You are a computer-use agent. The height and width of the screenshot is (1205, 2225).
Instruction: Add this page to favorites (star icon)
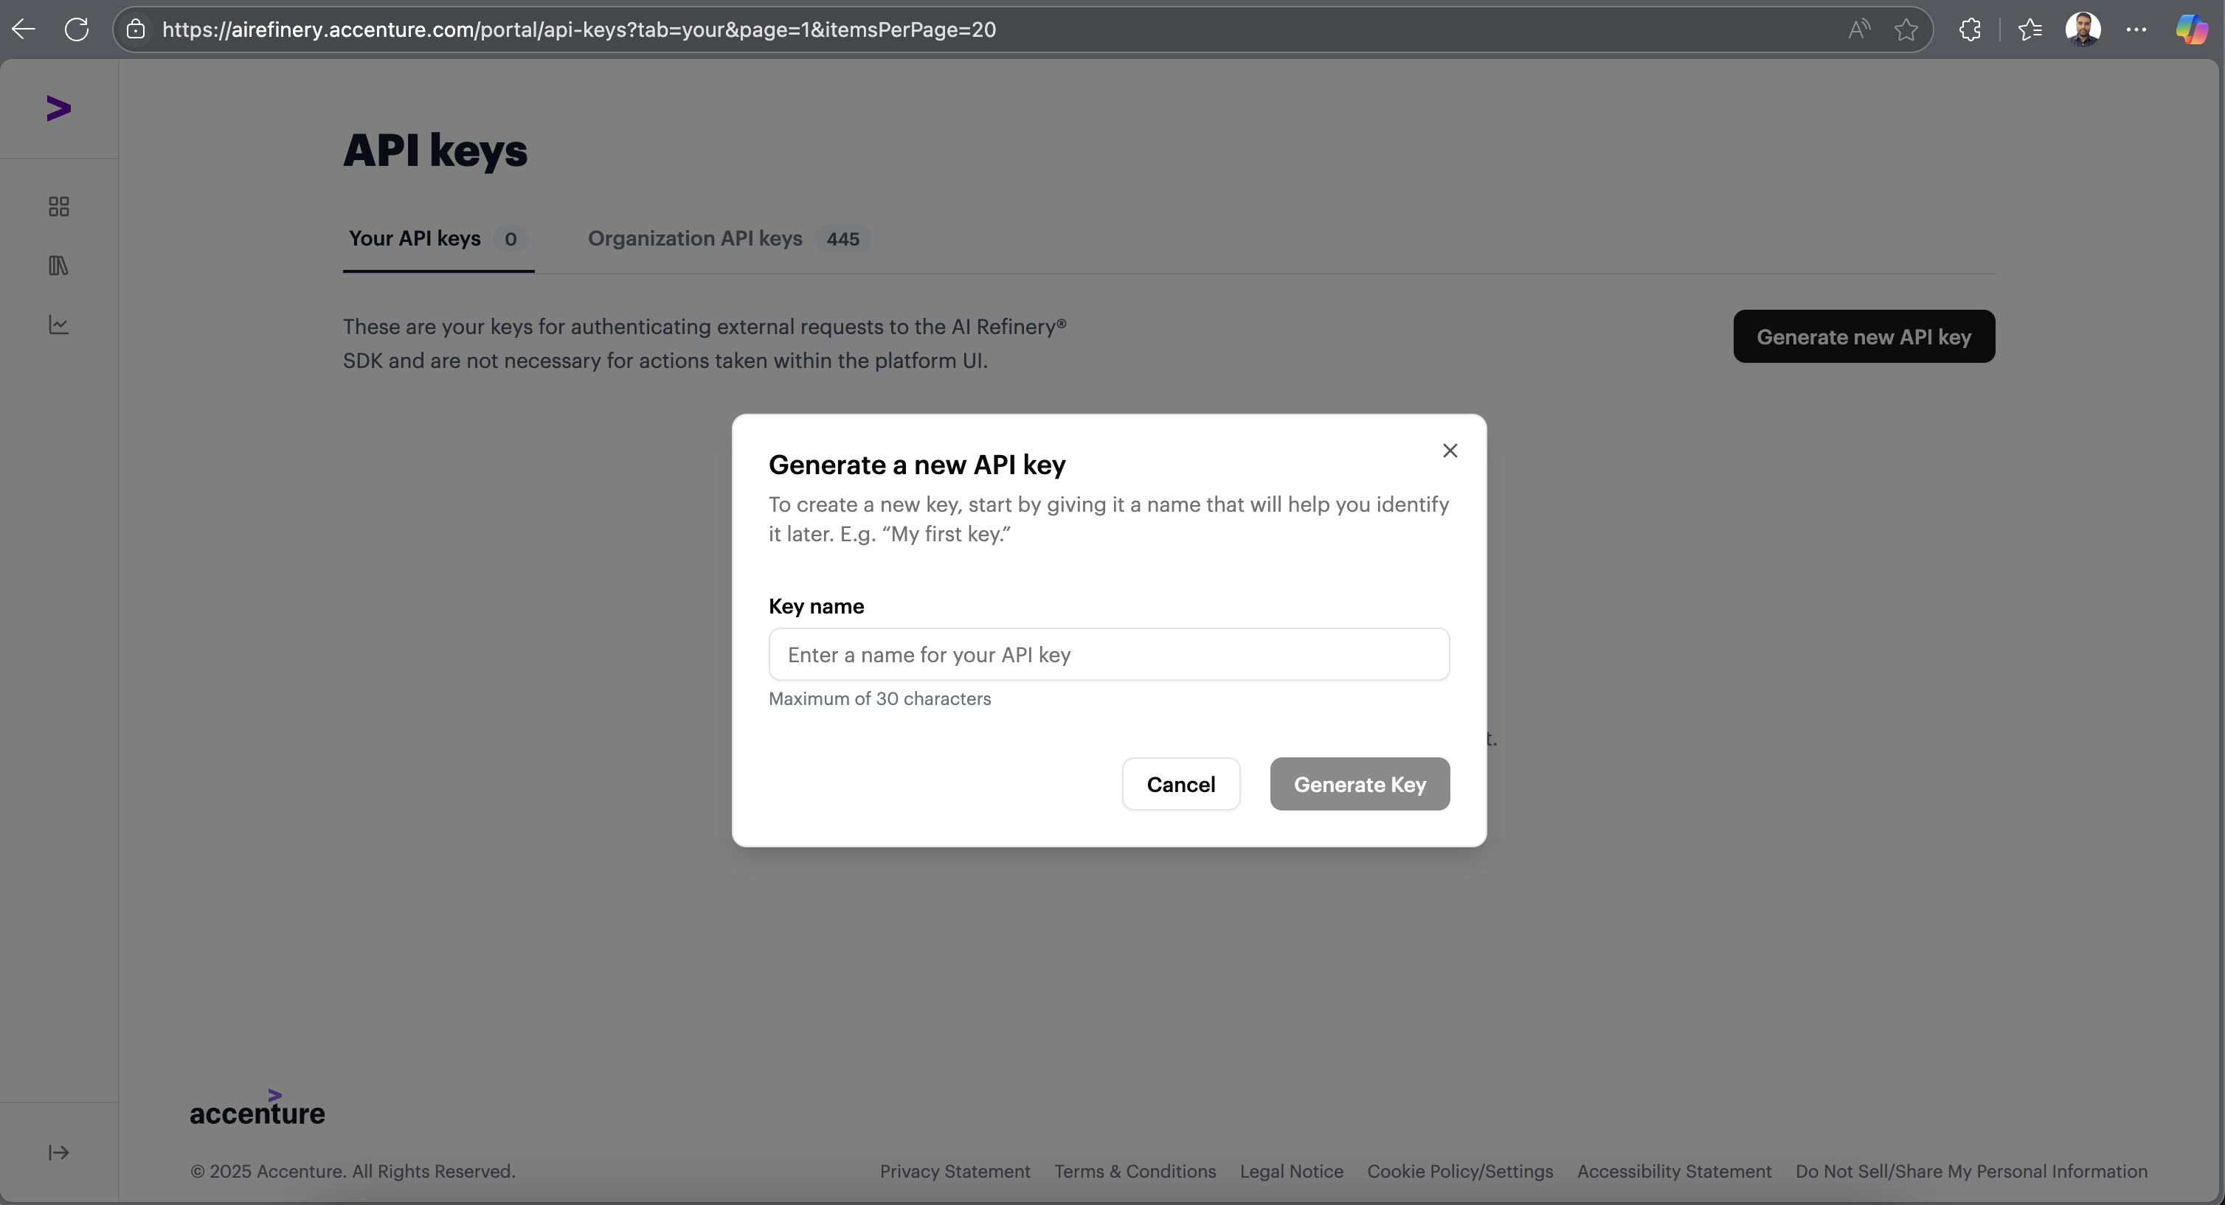[x=1906, y=29]
